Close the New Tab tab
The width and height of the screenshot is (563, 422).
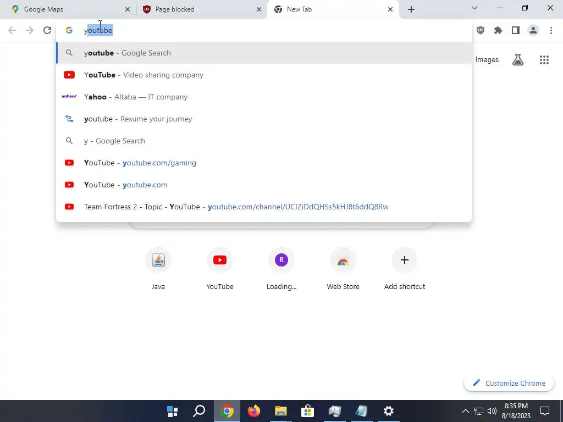(x=390, y=9)
